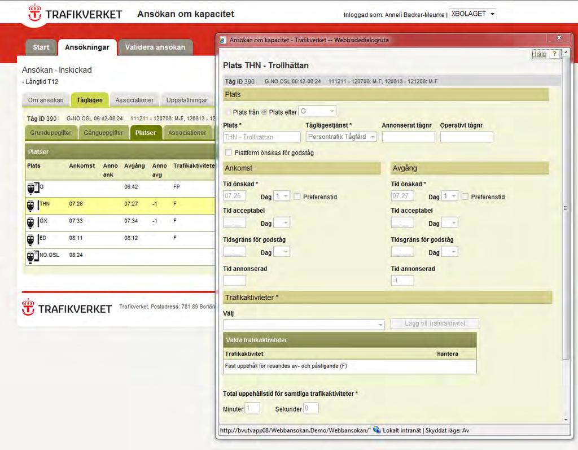Close the Webbsidedialogruta dialog window
The height and width of the screenshot is (450, 578).
click(x=559, y=38)
